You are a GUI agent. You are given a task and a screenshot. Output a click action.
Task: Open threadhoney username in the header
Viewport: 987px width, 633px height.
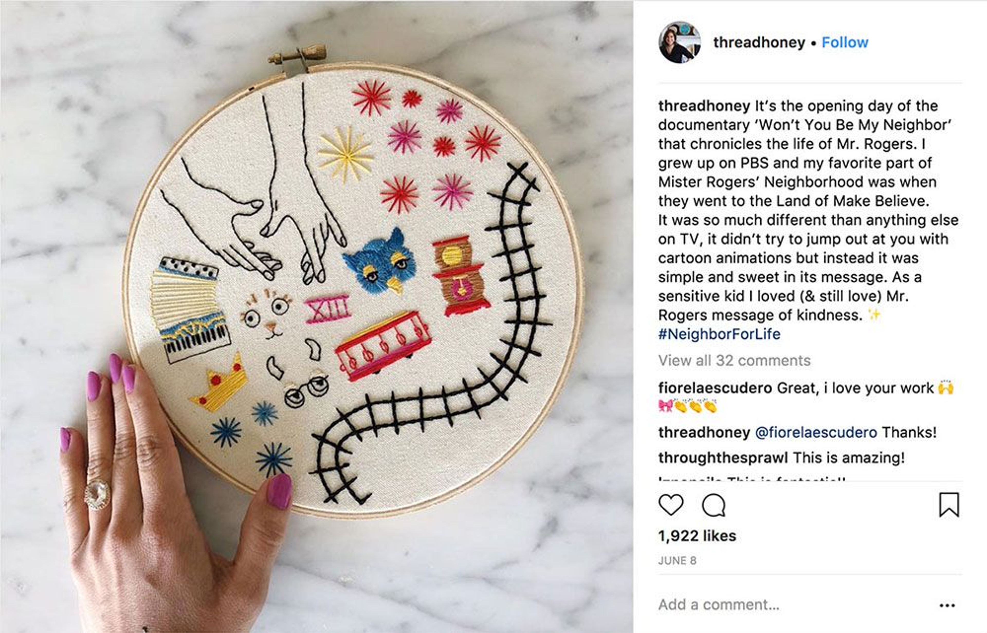pyautogui.click(x=759, y=43)
